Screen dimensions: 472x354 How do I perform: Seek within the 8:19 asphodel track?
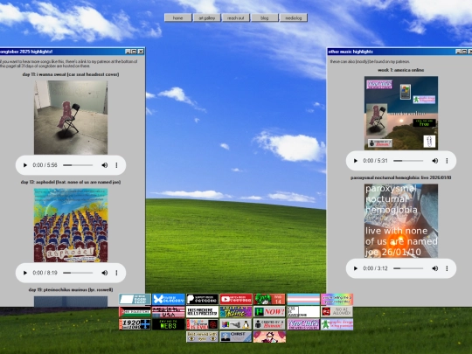[x=78, y=273]
